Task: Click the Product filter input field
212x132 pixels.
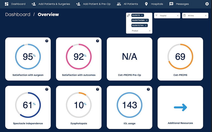Action: point(139,31)
